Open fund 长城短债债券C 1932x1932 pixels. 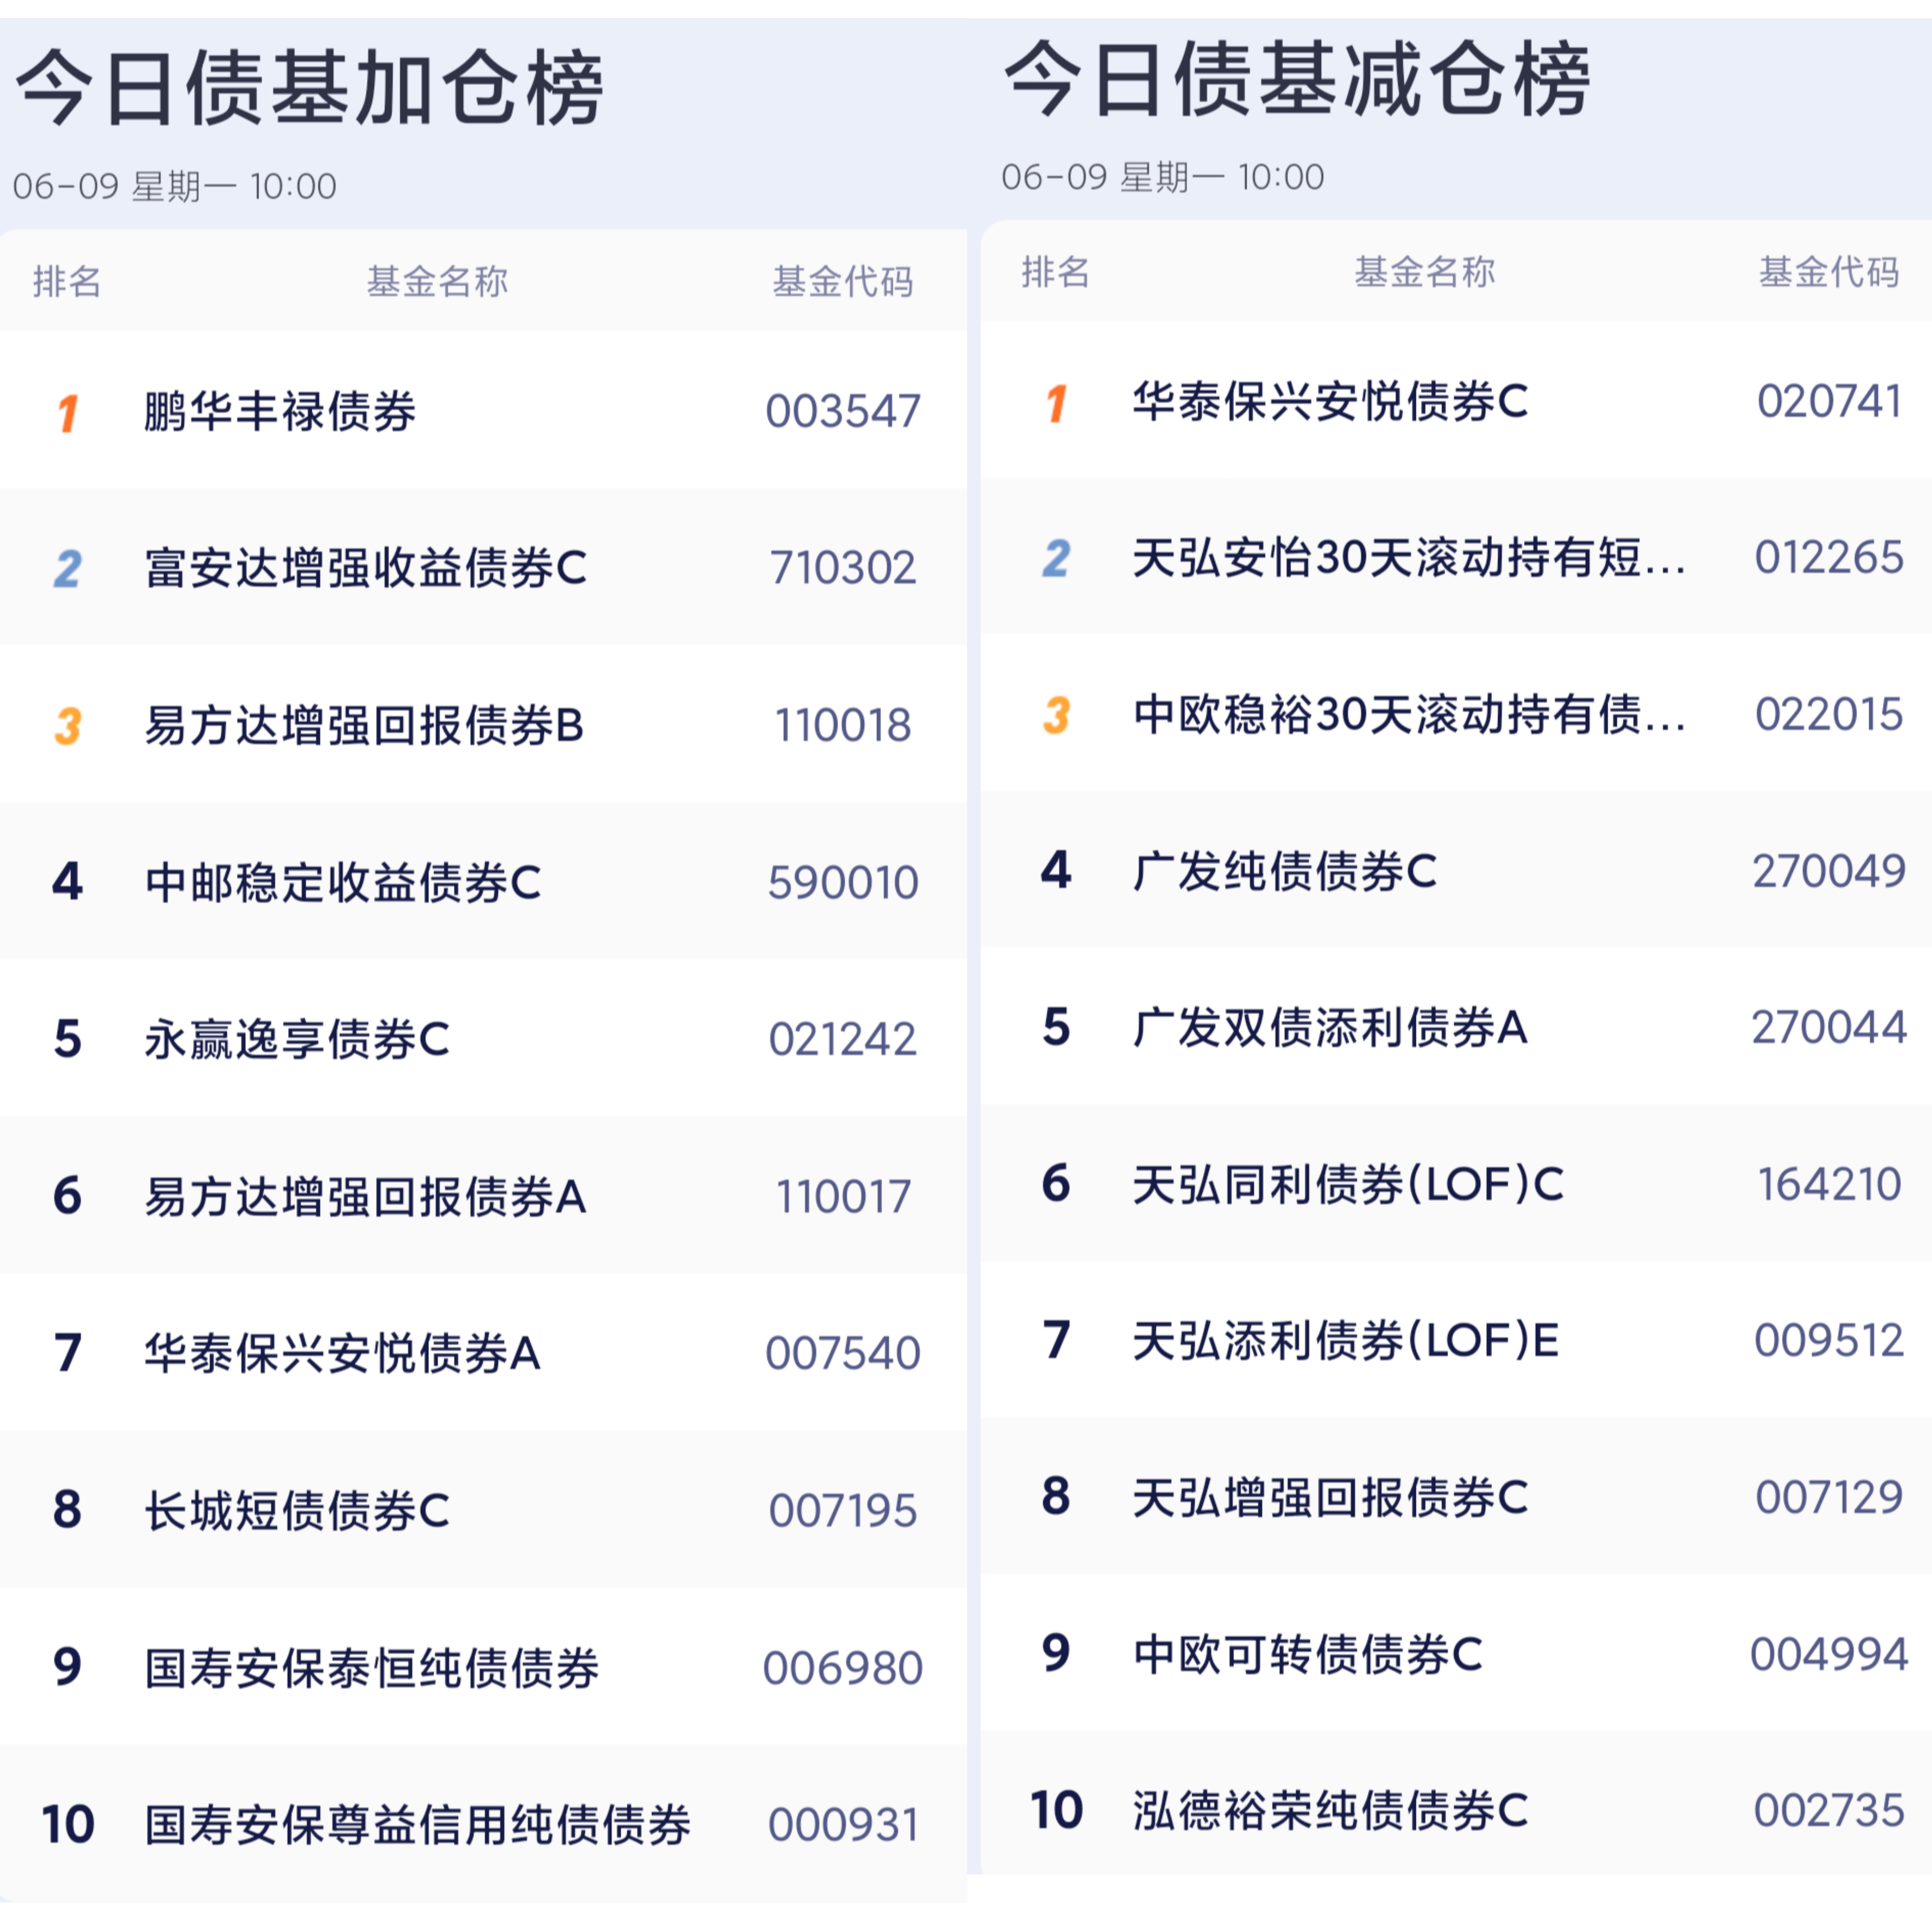coord(297,1511)
